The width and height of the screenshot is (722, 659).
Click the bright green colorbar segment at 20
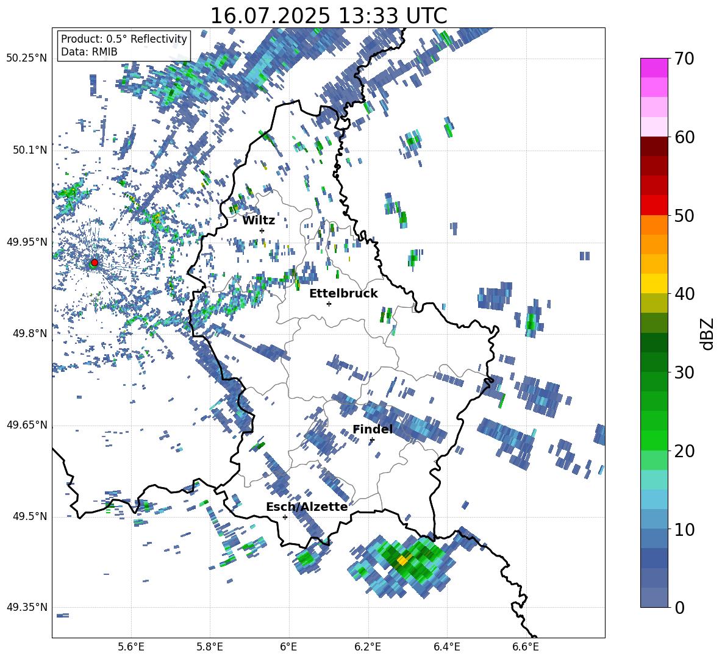[x=654, y=440]
